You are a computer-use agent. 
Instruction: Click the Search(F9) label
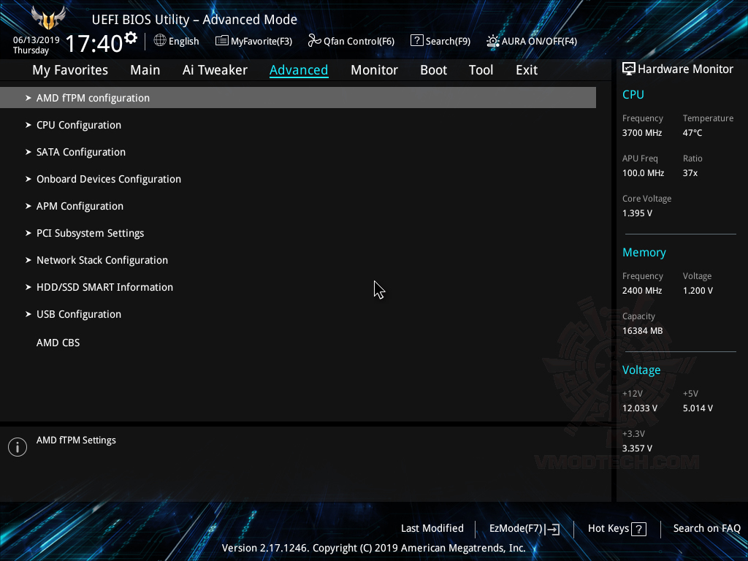tap(448, 42)
